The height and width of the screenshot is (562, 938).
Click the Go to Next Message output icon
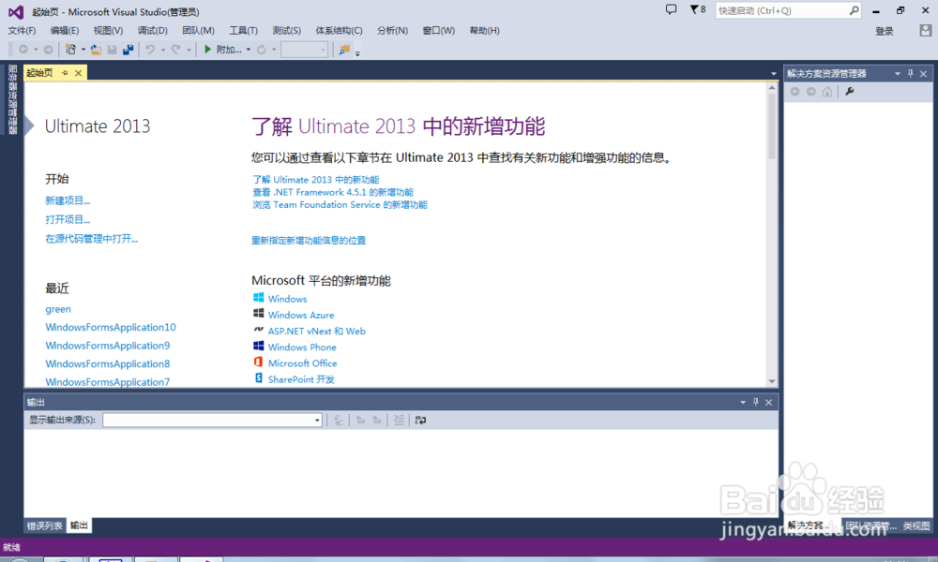(376, 420)
